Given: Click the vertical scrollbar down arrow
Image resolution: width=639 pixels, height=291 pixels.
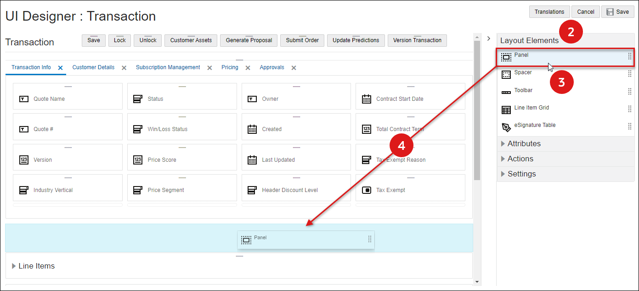Looking at the screenshot, I should point(477,282).
